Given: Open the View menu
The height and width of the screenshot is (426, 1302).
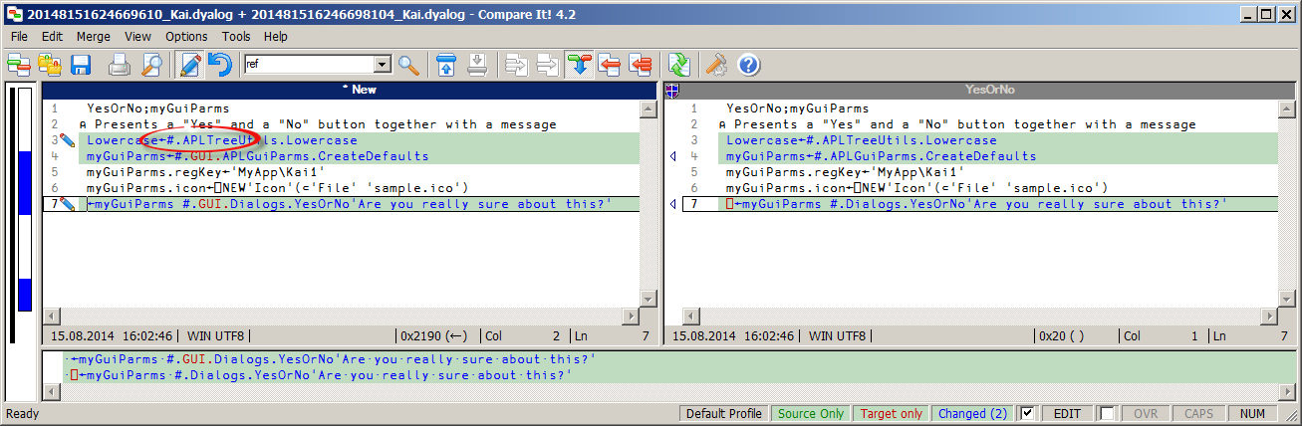Looking at the screenshot, I should click(138, 36).
